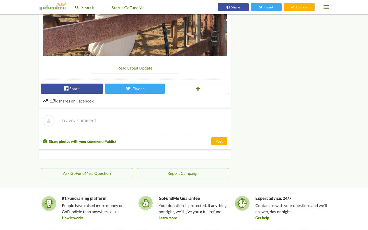This screenshot has width=368, height=230.
Task: Click the trending arrow icon beside 1.7k shares
Action: (x=45, y=101)
